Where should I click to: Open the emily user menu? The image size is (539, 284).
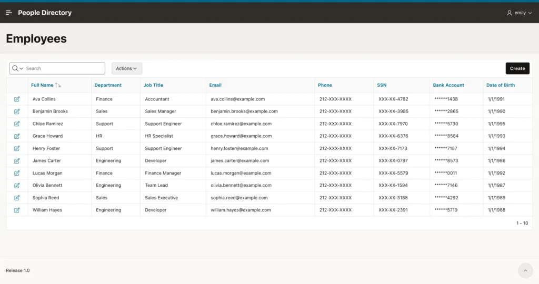(x=519, y=13)
